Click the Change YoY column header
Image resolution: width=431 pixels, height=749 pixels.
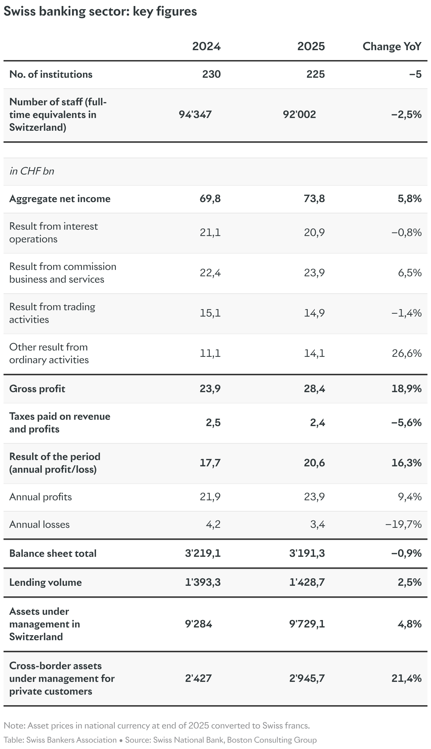click(x=392, y=46)
